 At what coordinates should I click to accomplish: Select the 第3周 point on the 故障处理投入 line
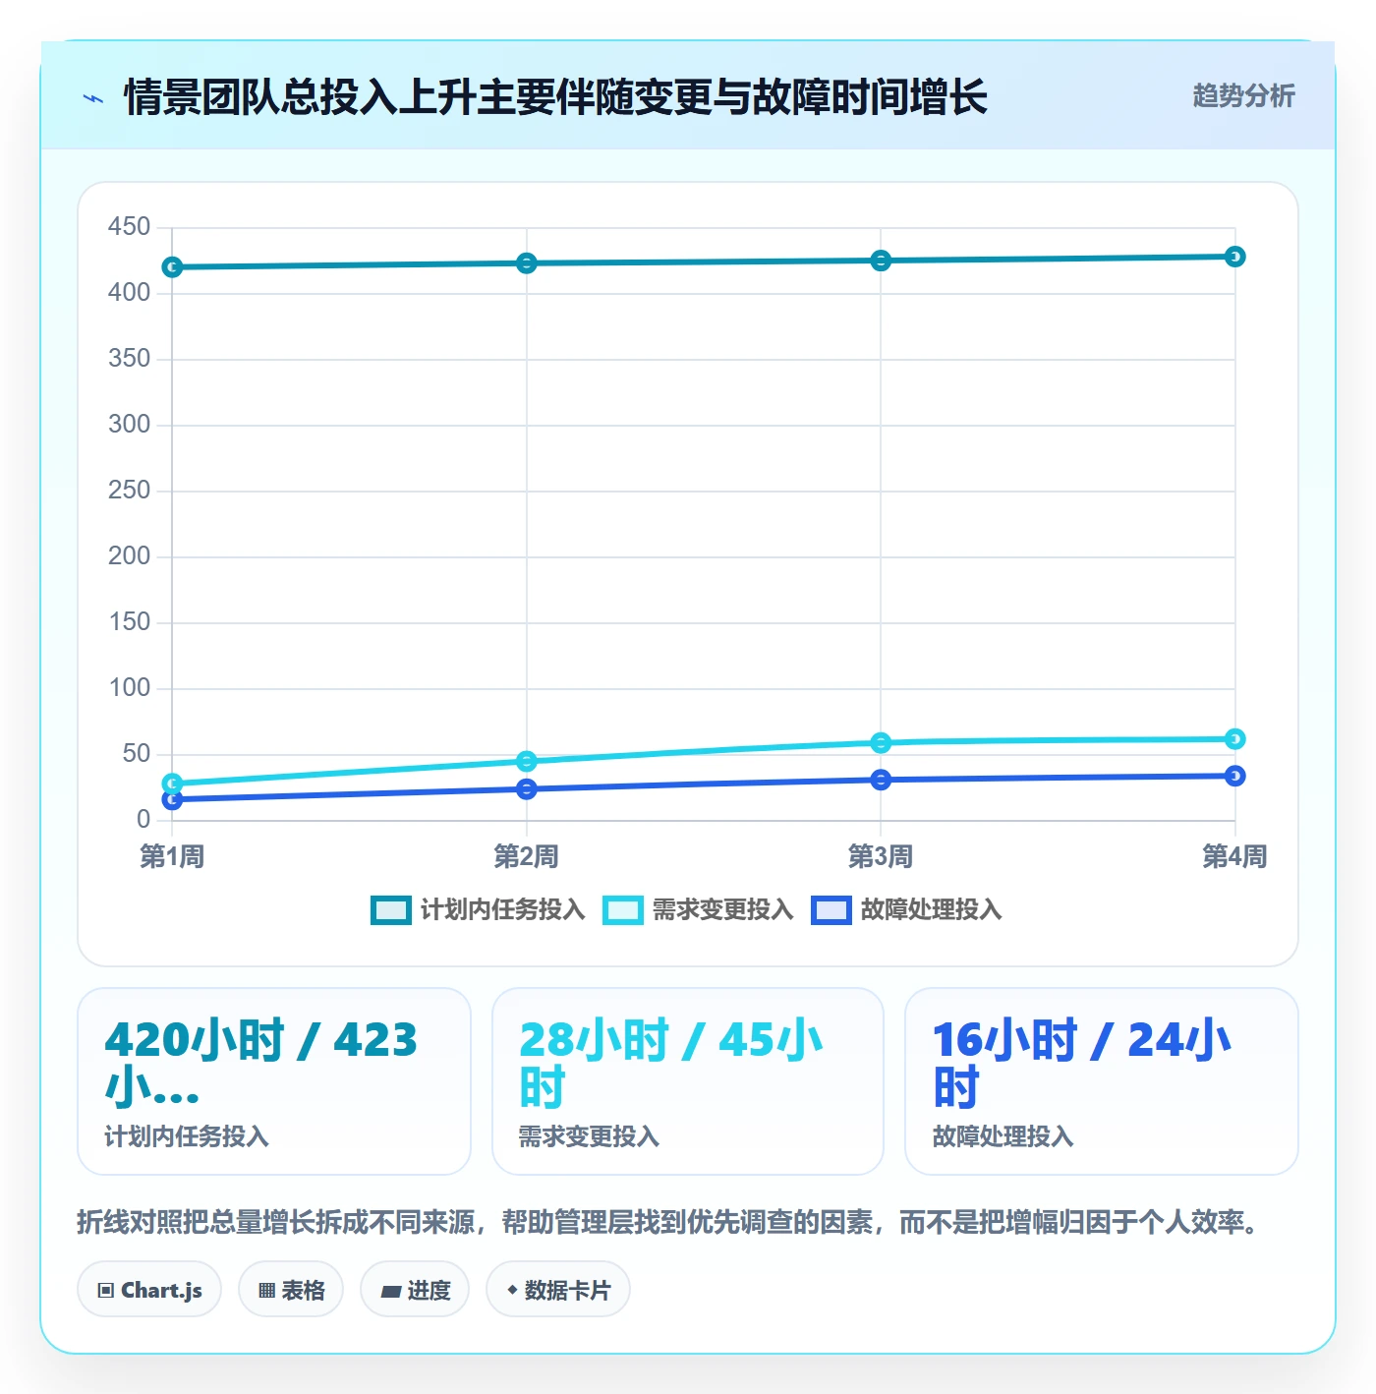[x=881, y=780]
